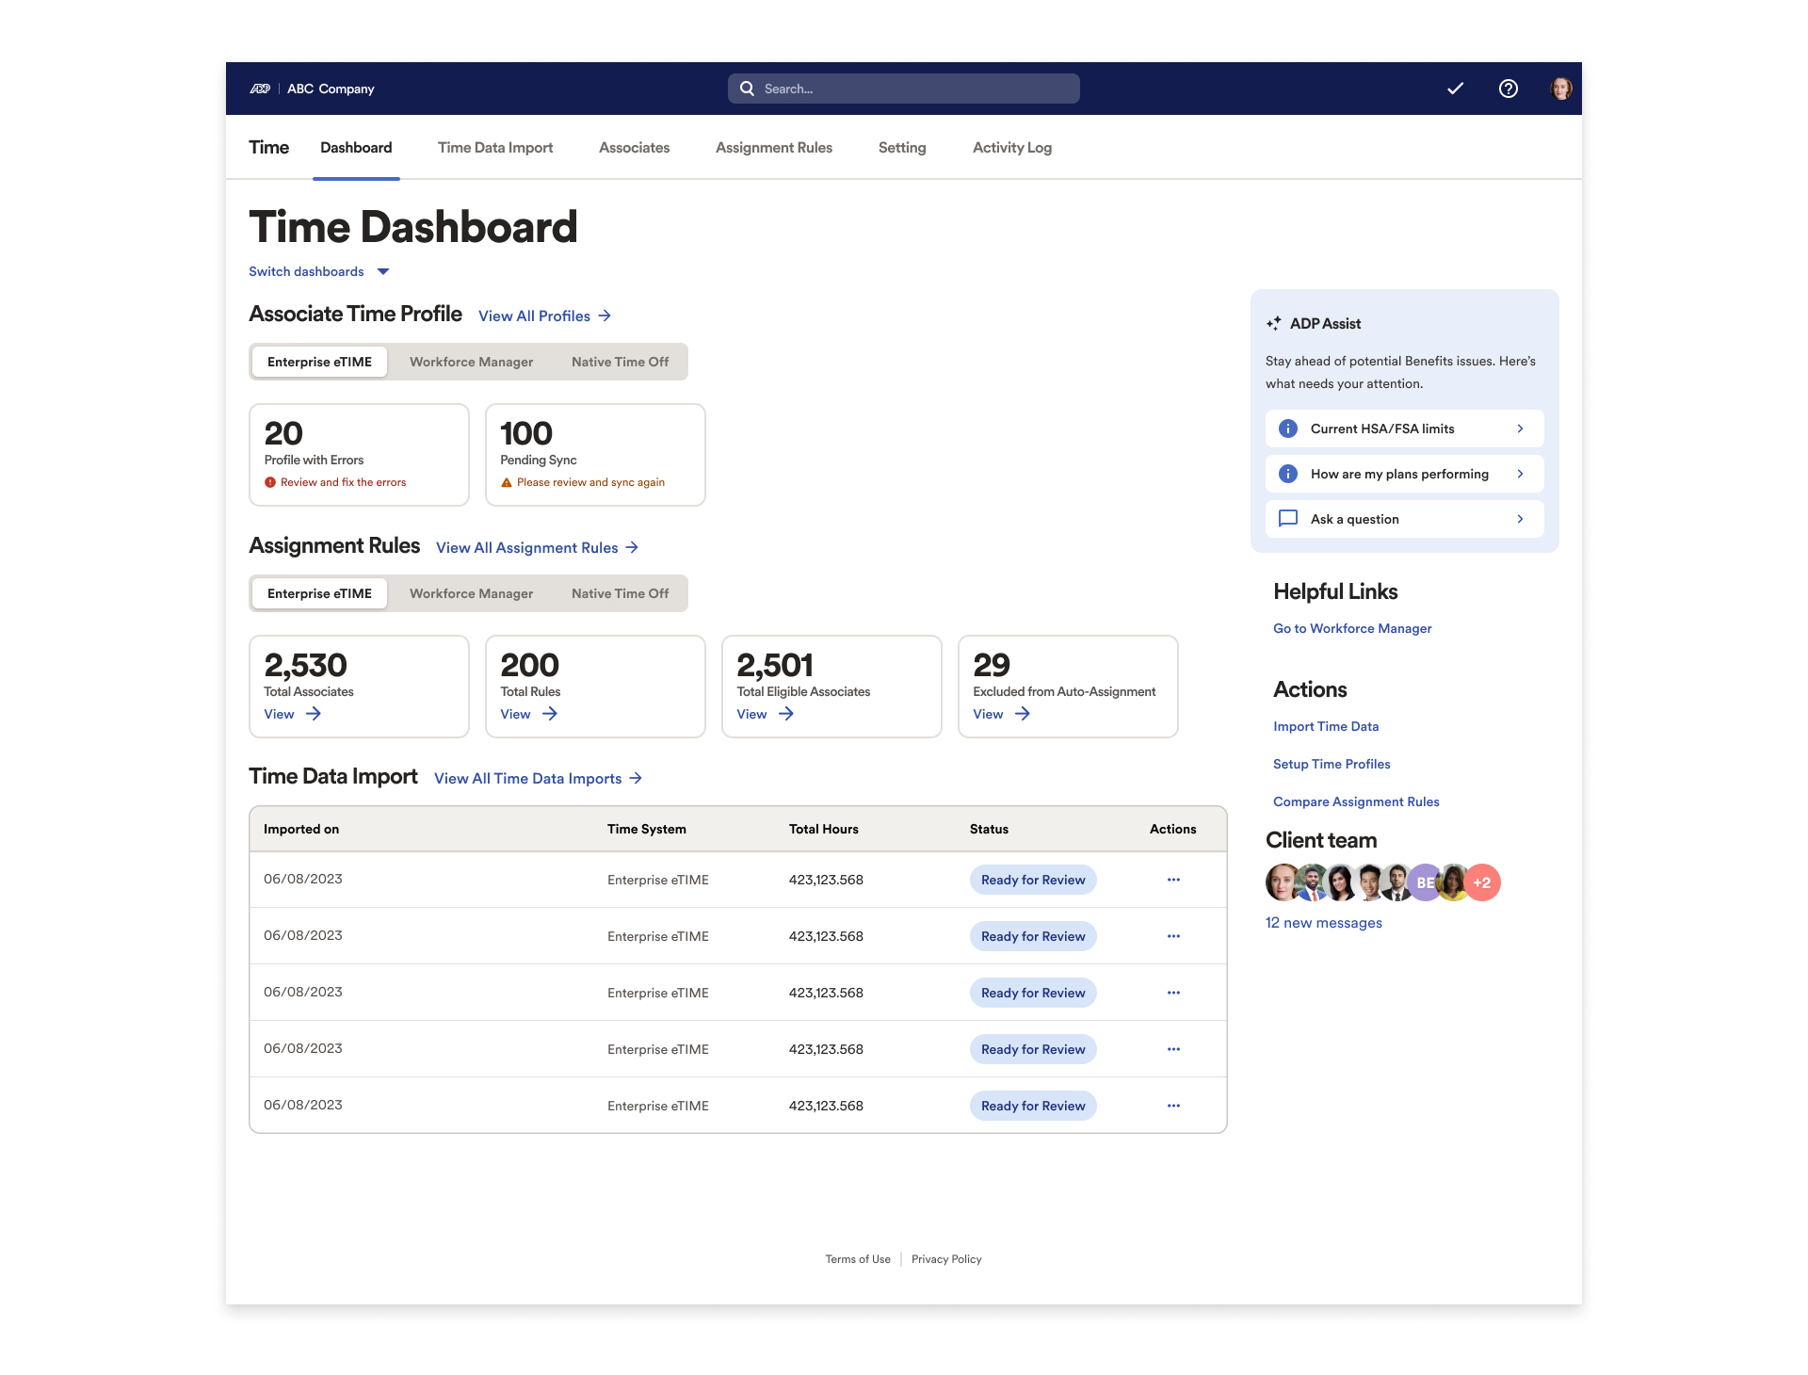Click Ready for Review status on last import row
The height and width of the screenshot is (1375, 1808).
pos(1032,1105)
